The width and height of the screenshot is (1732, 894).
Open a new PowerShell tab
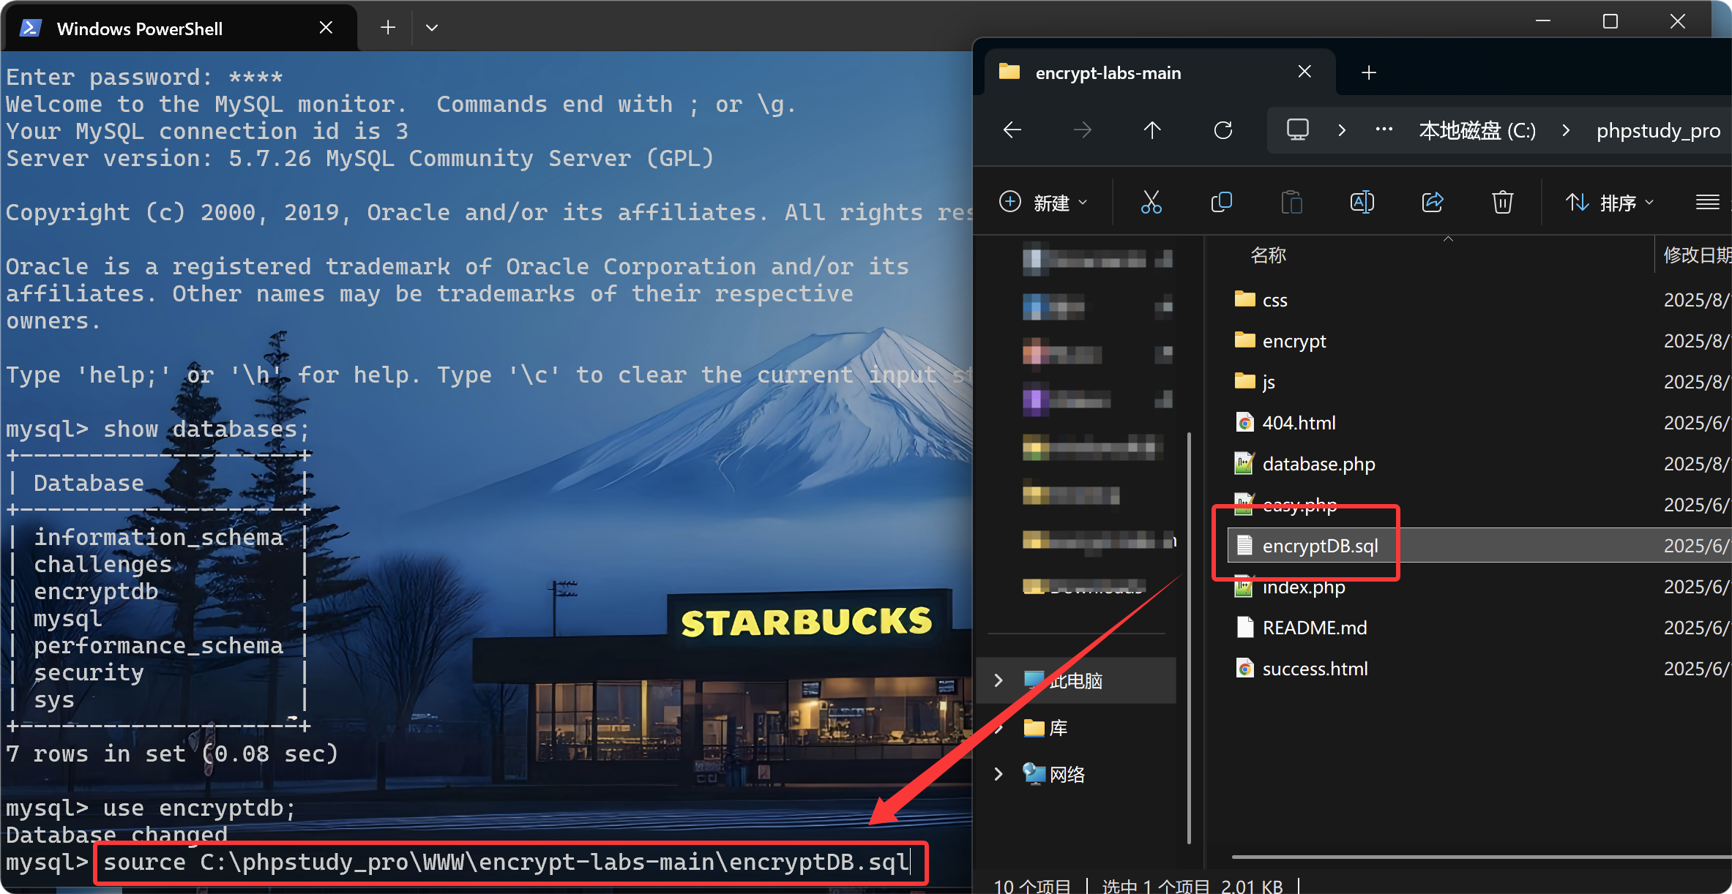pos(388,28)
